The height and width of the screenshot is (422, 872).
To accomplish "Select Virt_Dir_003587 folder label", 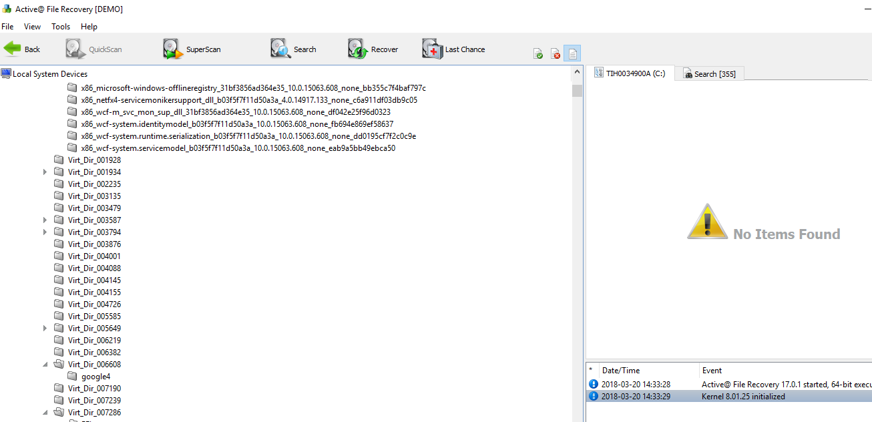I will [94, 220].
